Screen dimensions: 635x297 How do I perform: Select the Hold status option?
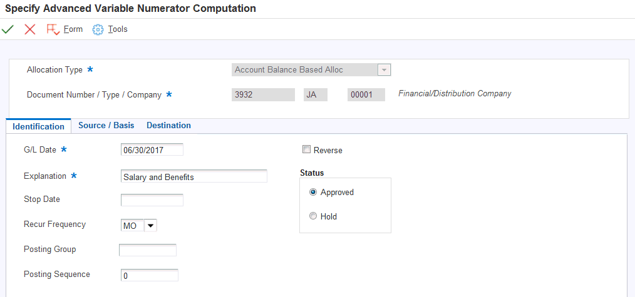313,216
